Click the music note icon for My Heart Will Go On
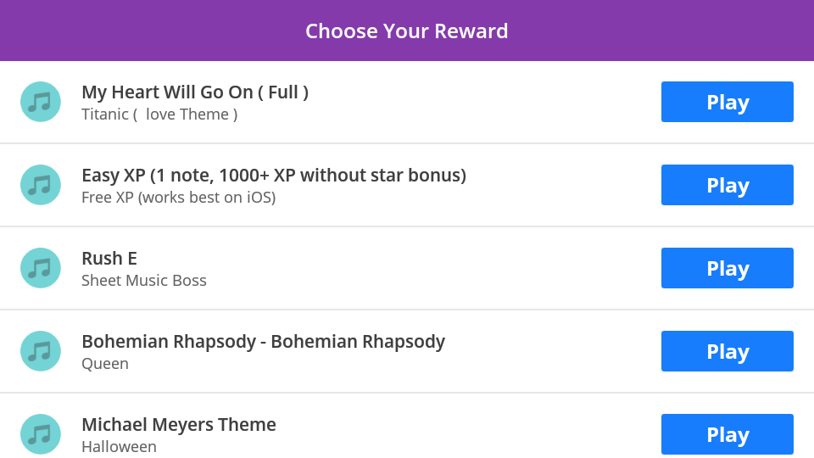 click(x=41, y=102)
